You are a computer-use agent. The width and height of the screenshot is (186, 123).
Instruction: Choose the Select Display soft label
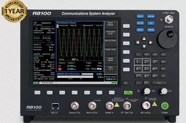(111, 25)
